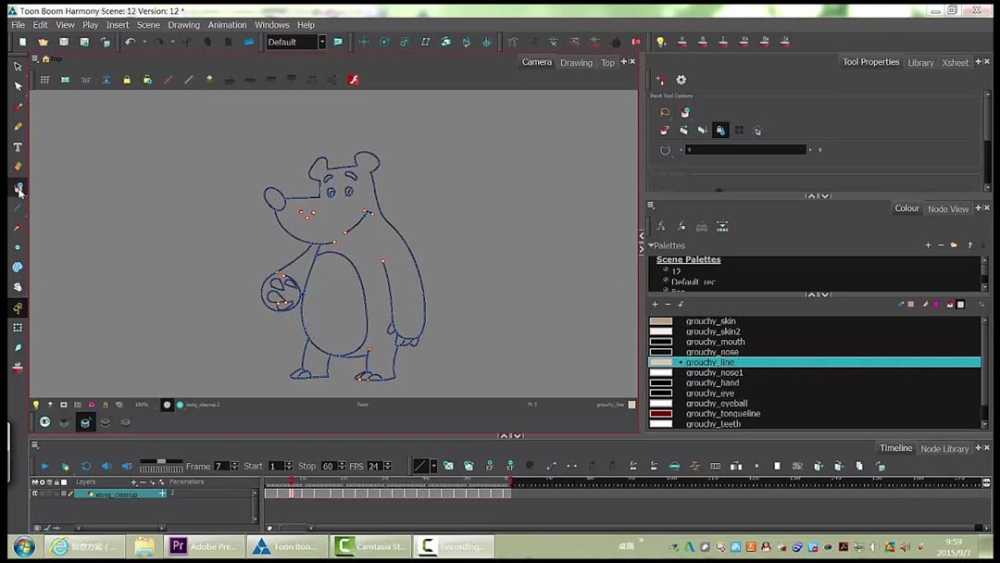The height and width of the screenshot is (563, 1000).
Task: Select the grouchy_skin colour swatch
Action: [661, 320]
